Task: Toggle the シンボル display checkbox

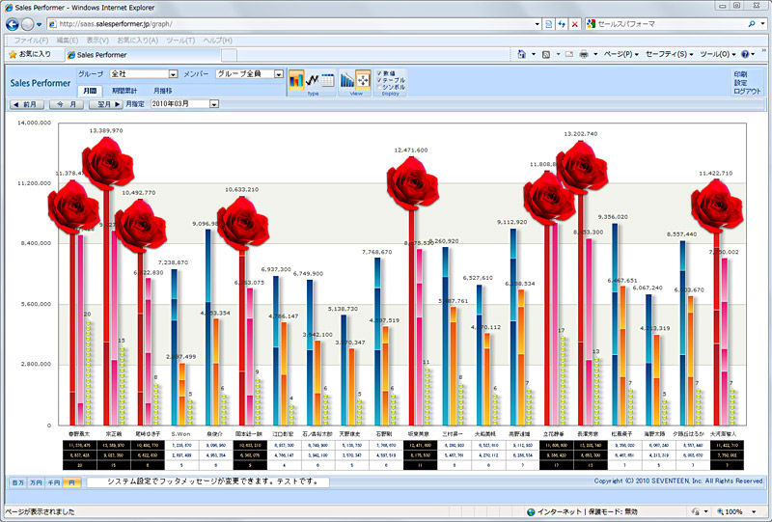Action: [x=379, y=87]
